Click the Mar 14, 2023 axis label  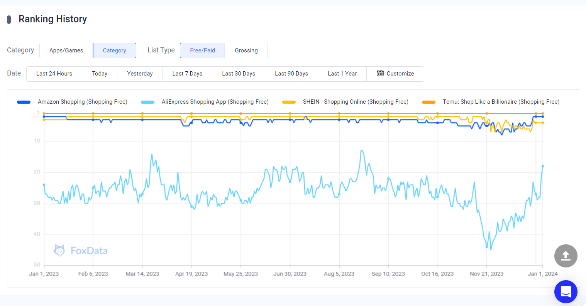tap(142, 274)
